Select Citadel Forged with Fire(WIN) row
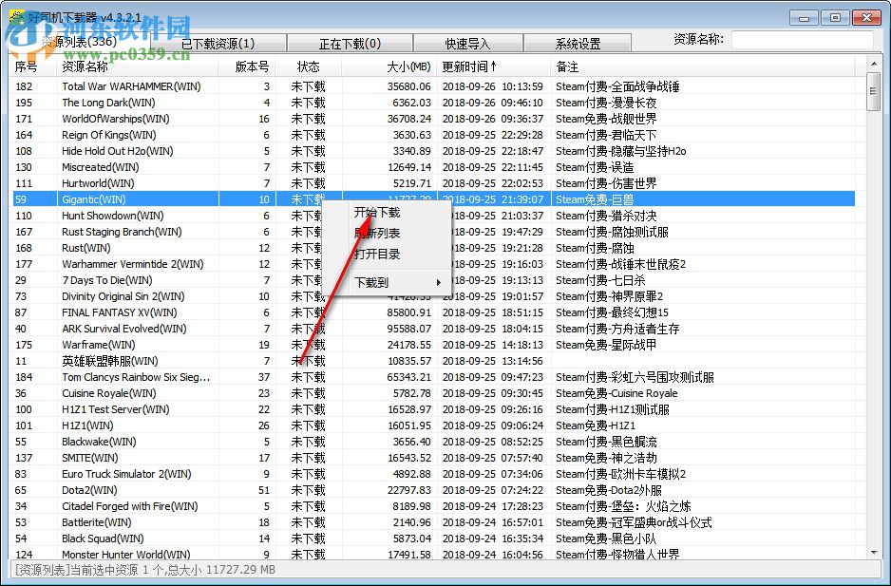This screenshot has height=586, width=891. [x=432, y=506]
